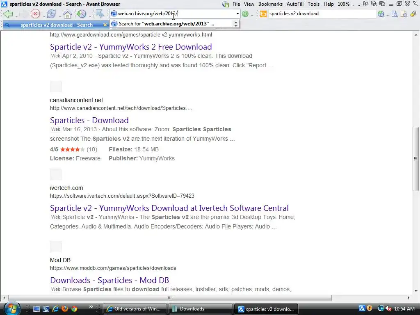Open the Stop button dropdown arrow
The image size is (420, 315).
point(44,16)
